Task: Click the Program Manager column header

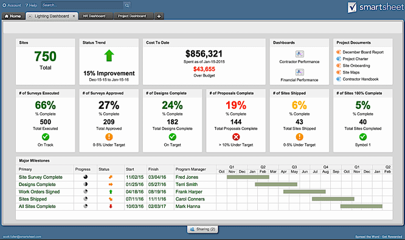Action: (x=191, y=170)
